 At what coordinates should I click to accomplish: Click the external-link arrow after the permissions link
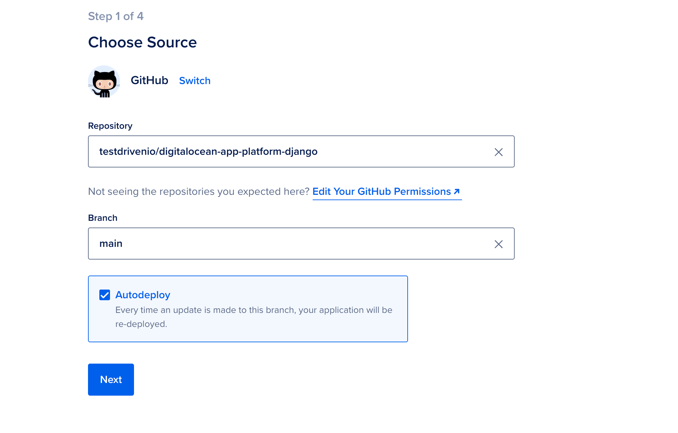456,191
